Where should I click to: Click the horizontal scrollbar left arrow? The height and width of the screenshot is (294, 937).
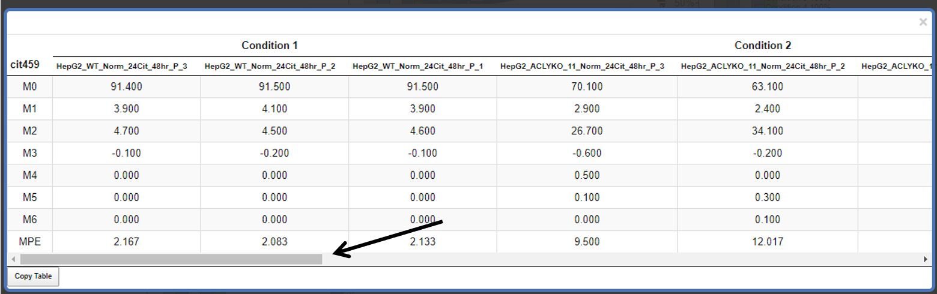[x=13, y=259]
